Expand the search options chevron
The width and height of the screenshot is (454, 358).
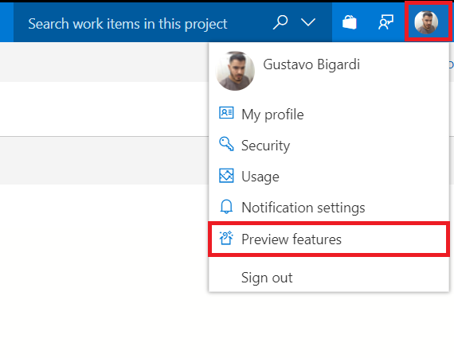[x=308, y=22]
